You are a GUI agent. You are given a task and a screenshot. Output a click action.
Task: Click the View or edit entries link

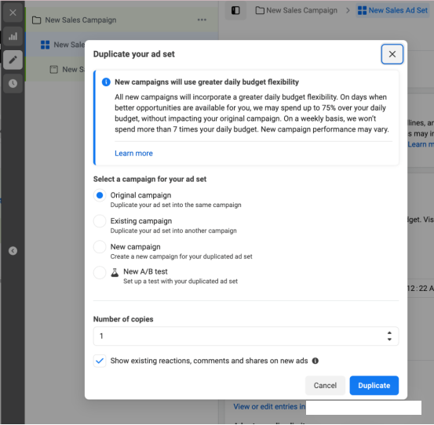point(269,406)
